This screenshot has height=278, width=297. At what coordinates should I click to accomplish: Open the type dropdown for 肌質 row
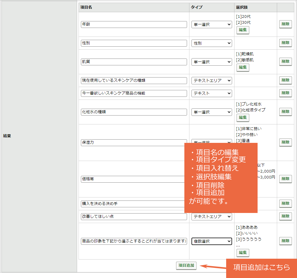coord(212,62)
